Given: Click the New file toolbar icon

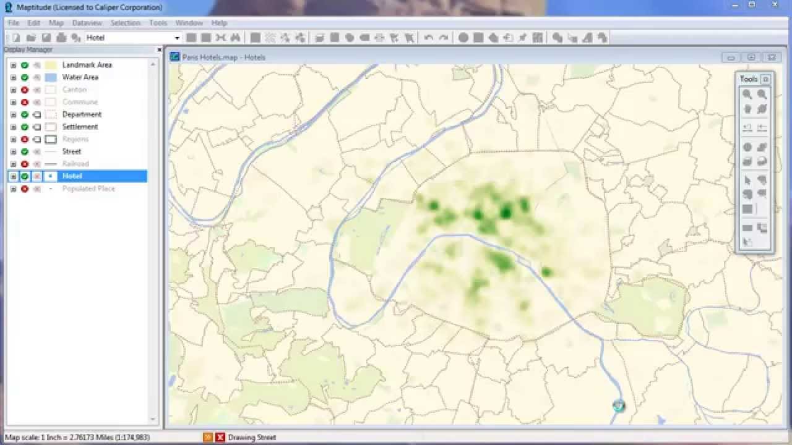Looking at the screenshot, I should click(x=16, y=38).
